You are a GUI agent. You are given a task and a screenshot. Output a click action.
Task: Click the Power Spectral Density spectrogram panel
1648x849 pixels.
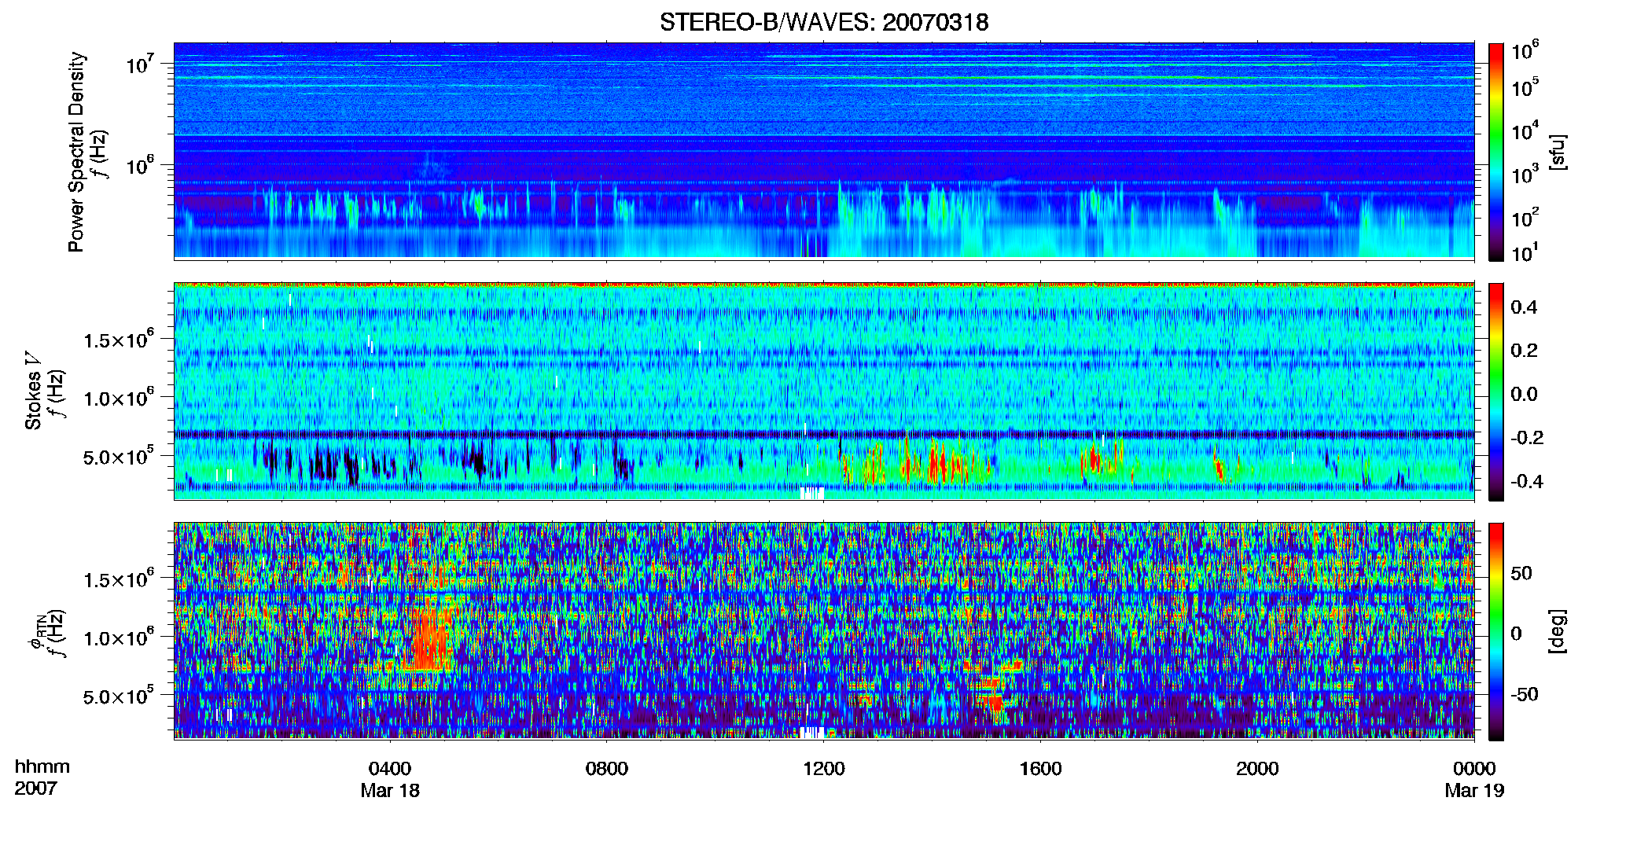click(824, 150)
